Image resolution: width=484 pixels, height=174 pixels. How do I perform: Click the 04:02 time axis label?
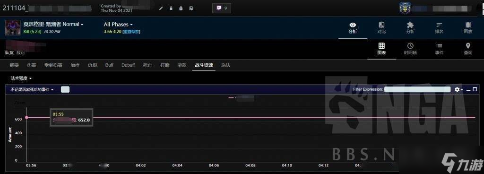[x=141, y=165]
